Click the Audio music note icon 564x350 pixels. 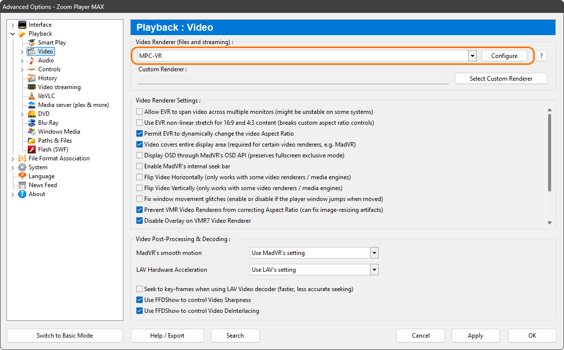coord(32,60)
